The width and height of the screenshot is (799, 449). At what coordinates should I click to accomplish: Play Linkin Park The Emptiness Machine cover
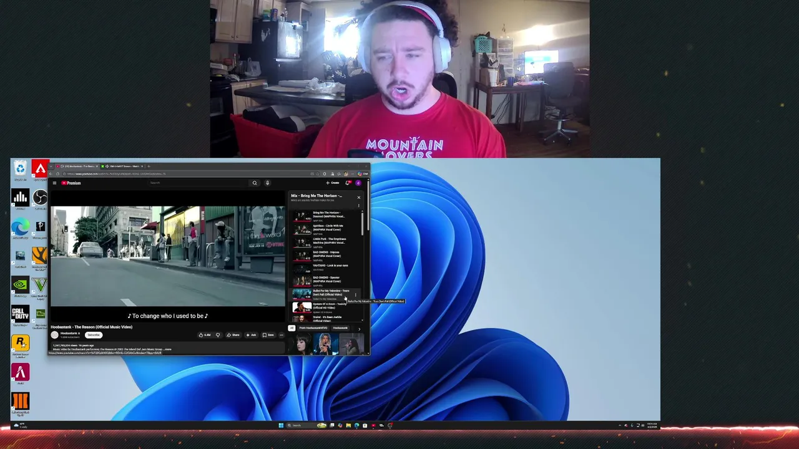[x=325, y=243]
